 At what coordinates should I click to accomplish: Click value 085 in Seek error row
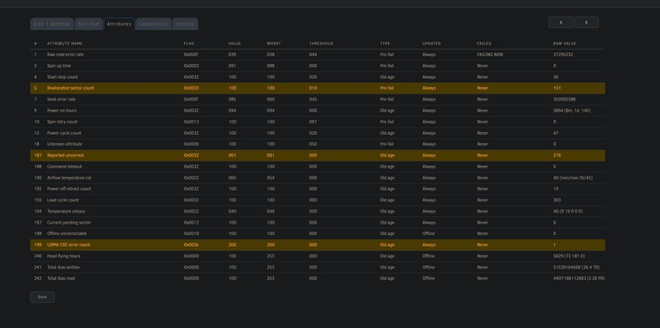232,100
